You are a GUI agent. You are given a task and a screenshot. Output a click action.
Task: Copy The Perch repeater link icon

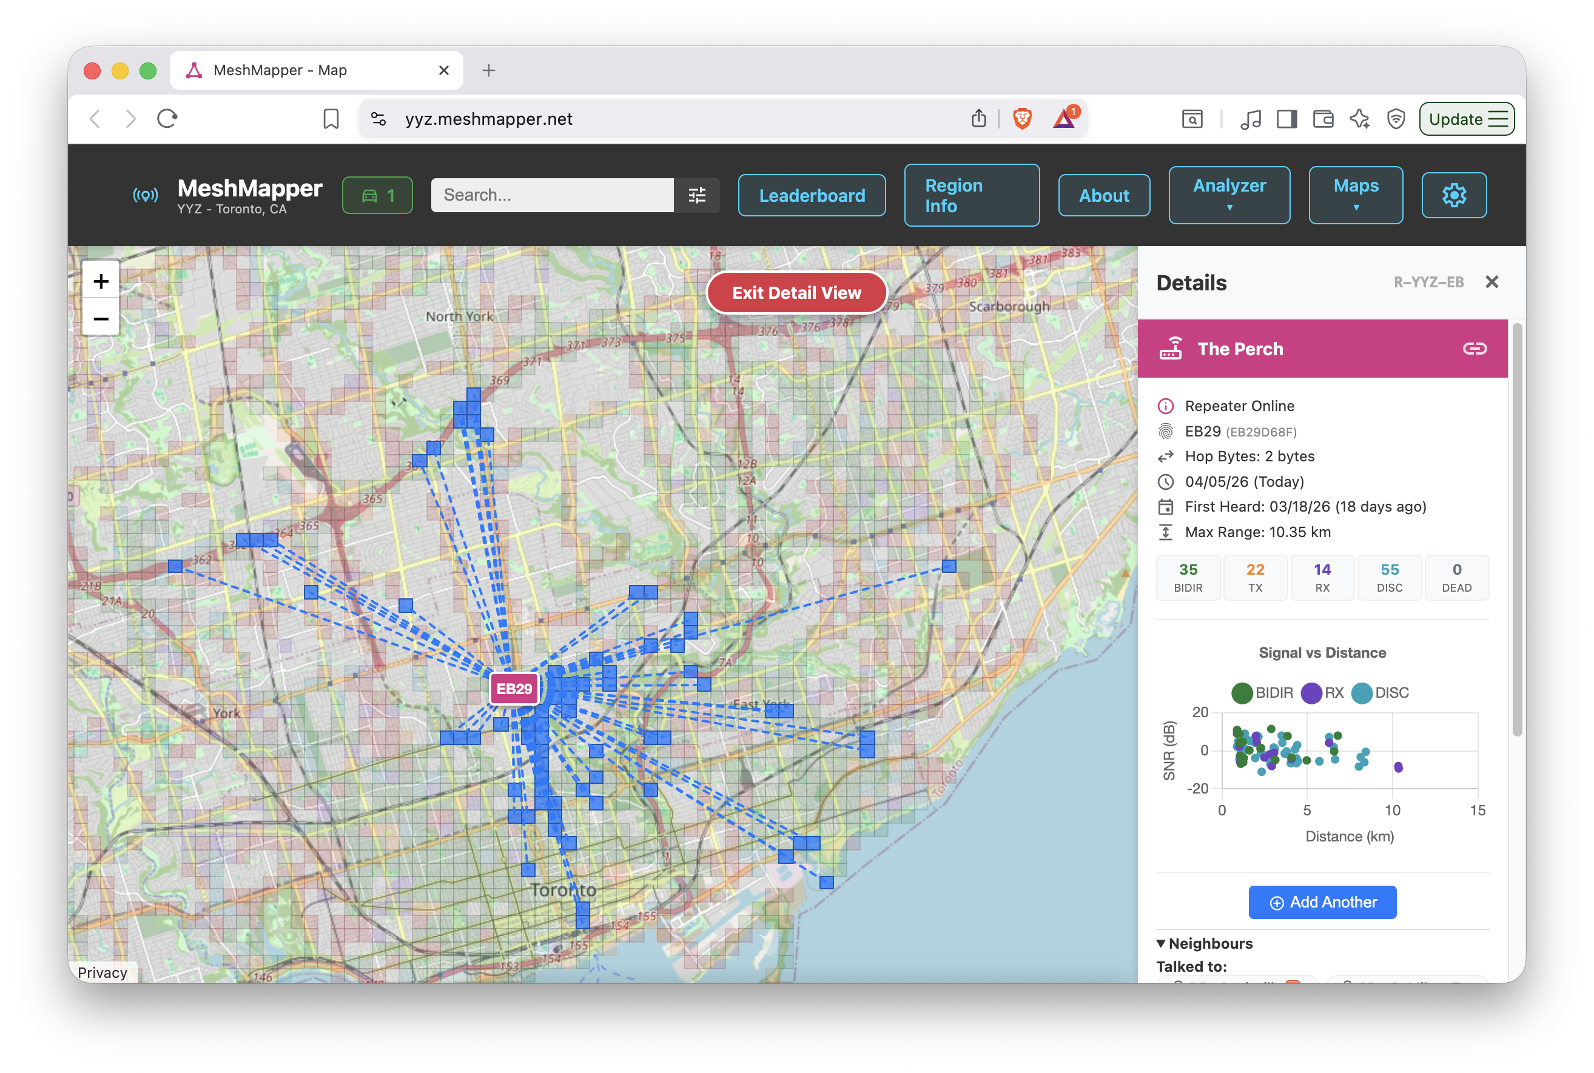tap(1474, 349)
